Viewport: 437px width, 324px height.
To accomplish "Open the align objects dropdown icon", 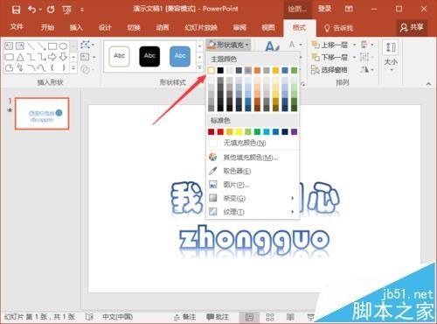I will pos(366,45).
